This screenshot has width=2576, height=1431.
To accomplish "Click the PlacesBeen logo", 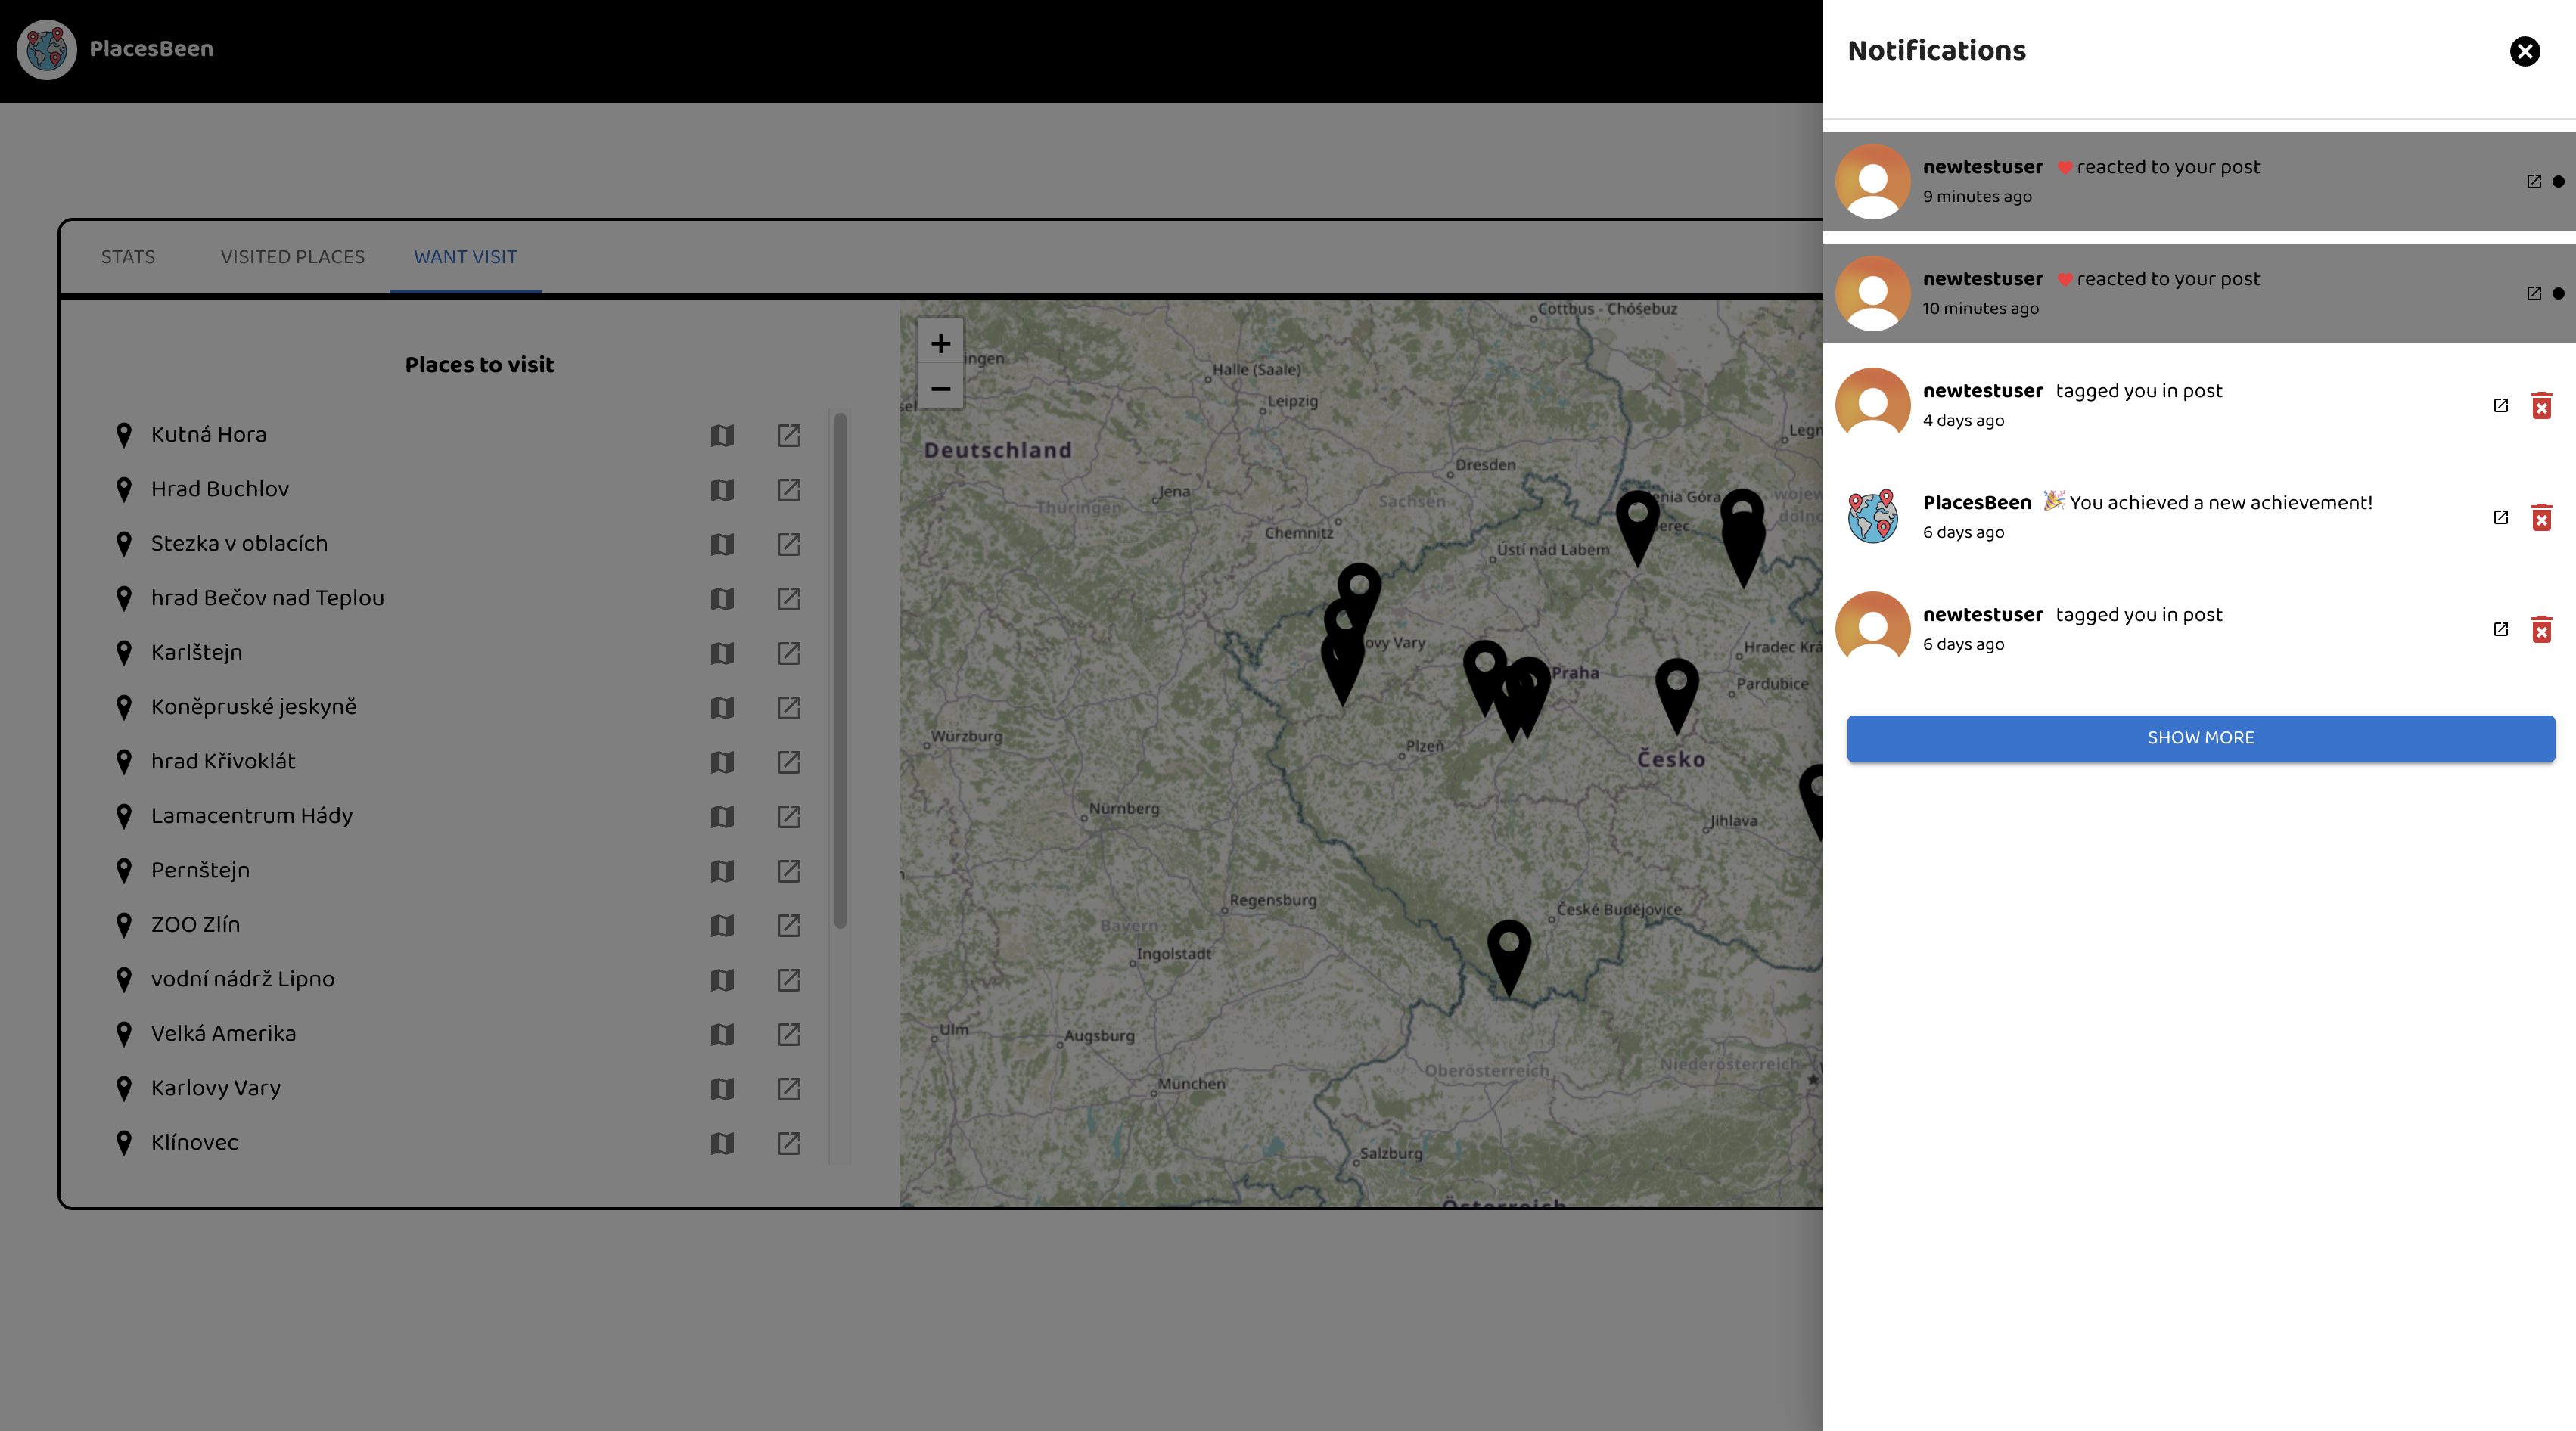I will (47, 49).
